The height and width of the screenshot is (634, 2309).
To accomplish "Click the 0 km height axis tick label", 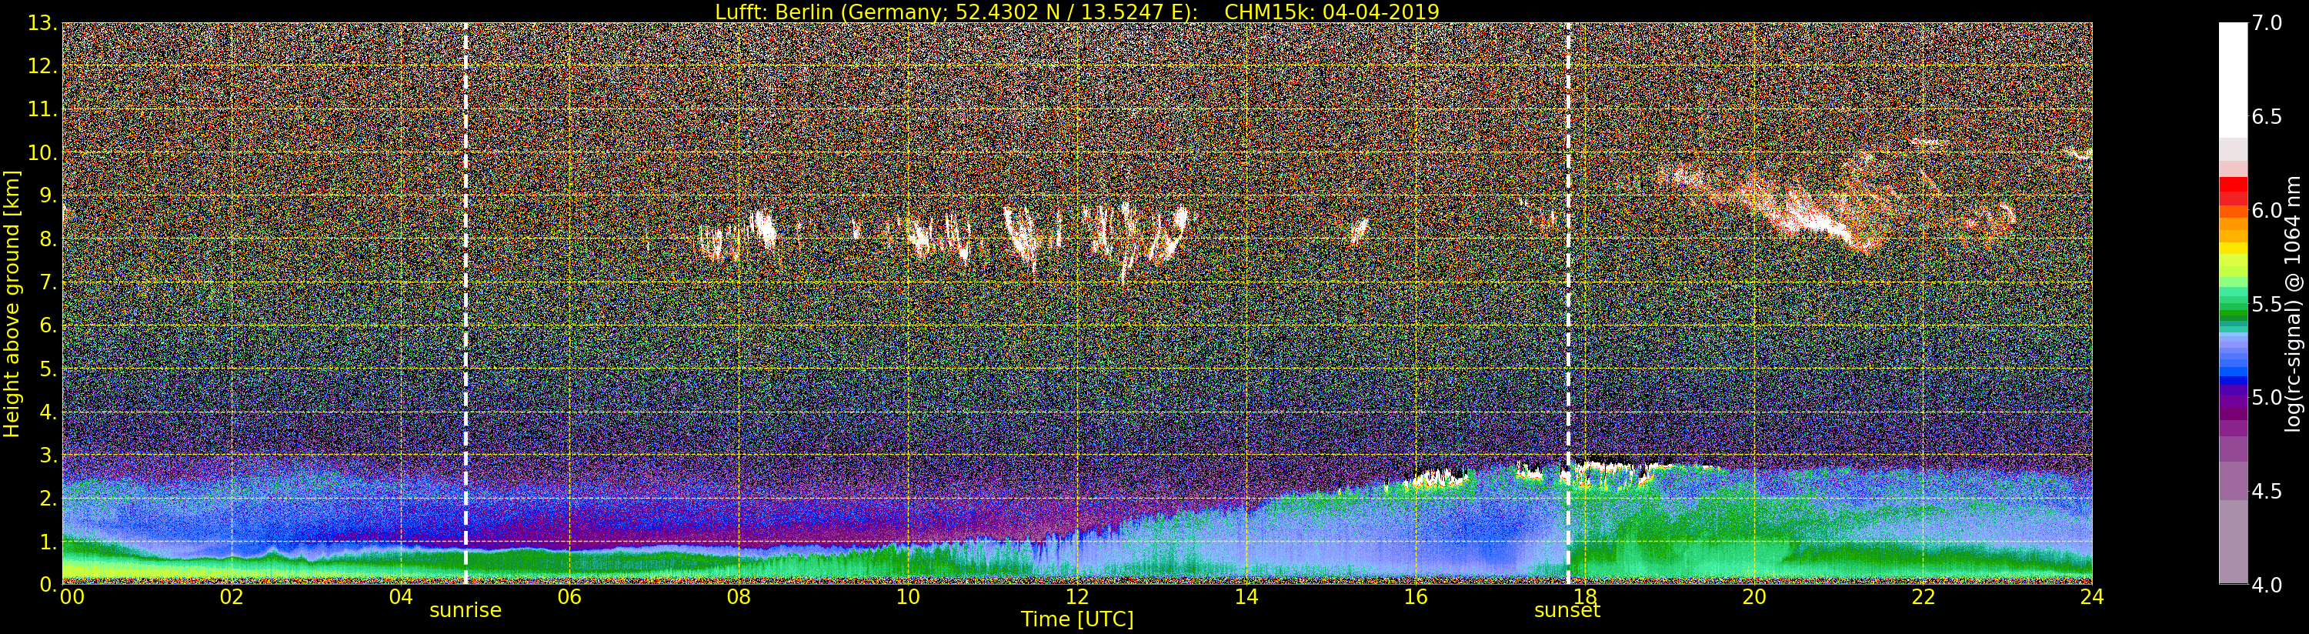I will 48,585.
